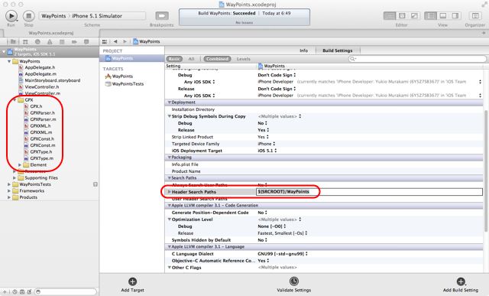Show the Project navigator folder icon
The image size is (489, 296).
pyautogui.click(x=13, y=41)
